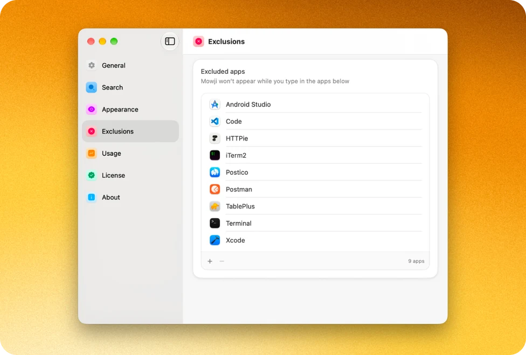Click the Visual Studio Code app icon

(214, 121)
